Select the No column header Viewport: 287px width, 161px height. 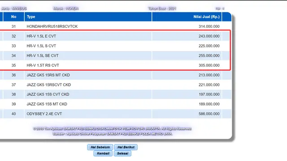[14, 17]
